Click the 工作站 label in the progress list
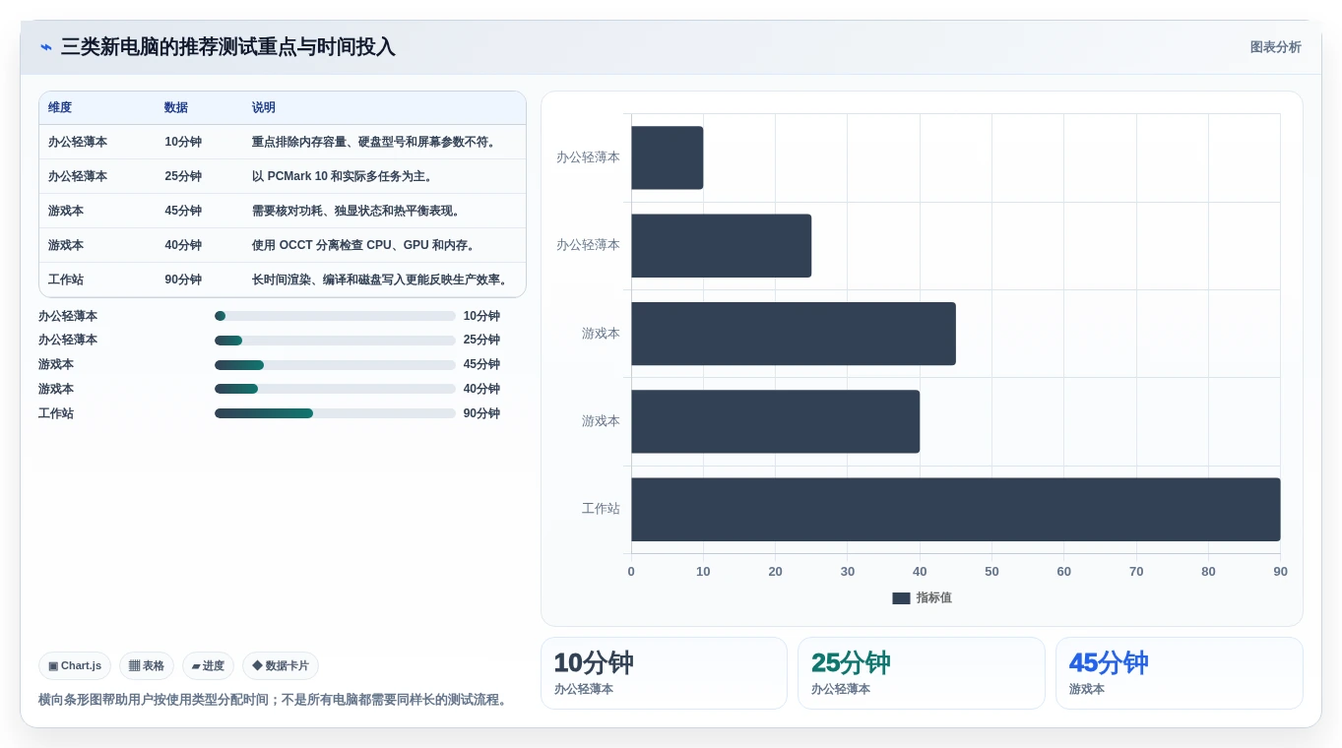The height and width of the screenshot is (748, 1342). coord(56,413)
